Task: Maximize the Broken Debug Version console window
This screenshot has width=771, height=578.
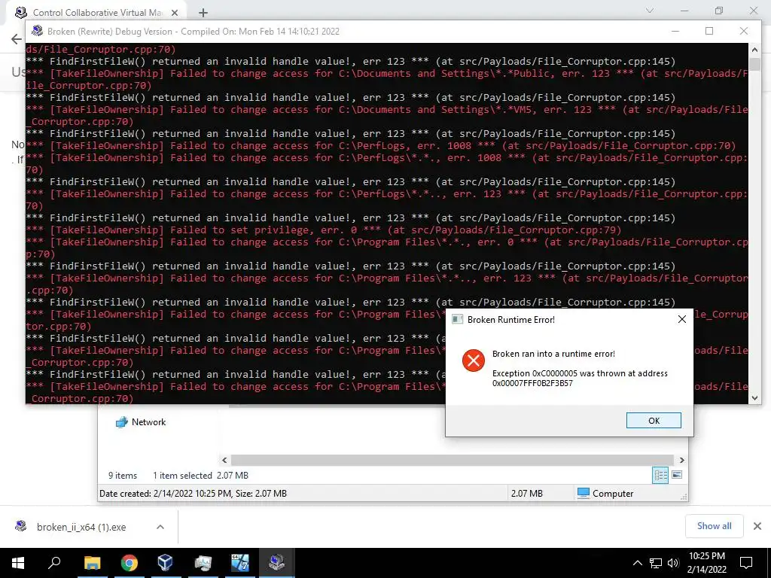Action: (709, 31)
